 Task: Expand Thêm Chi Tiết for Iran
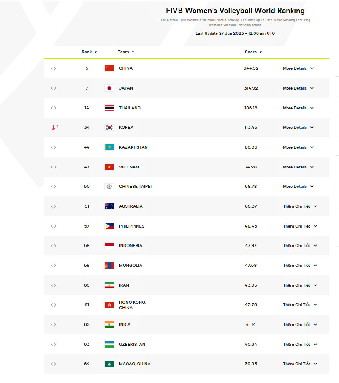pyautogui.click(x=300, y=285)
